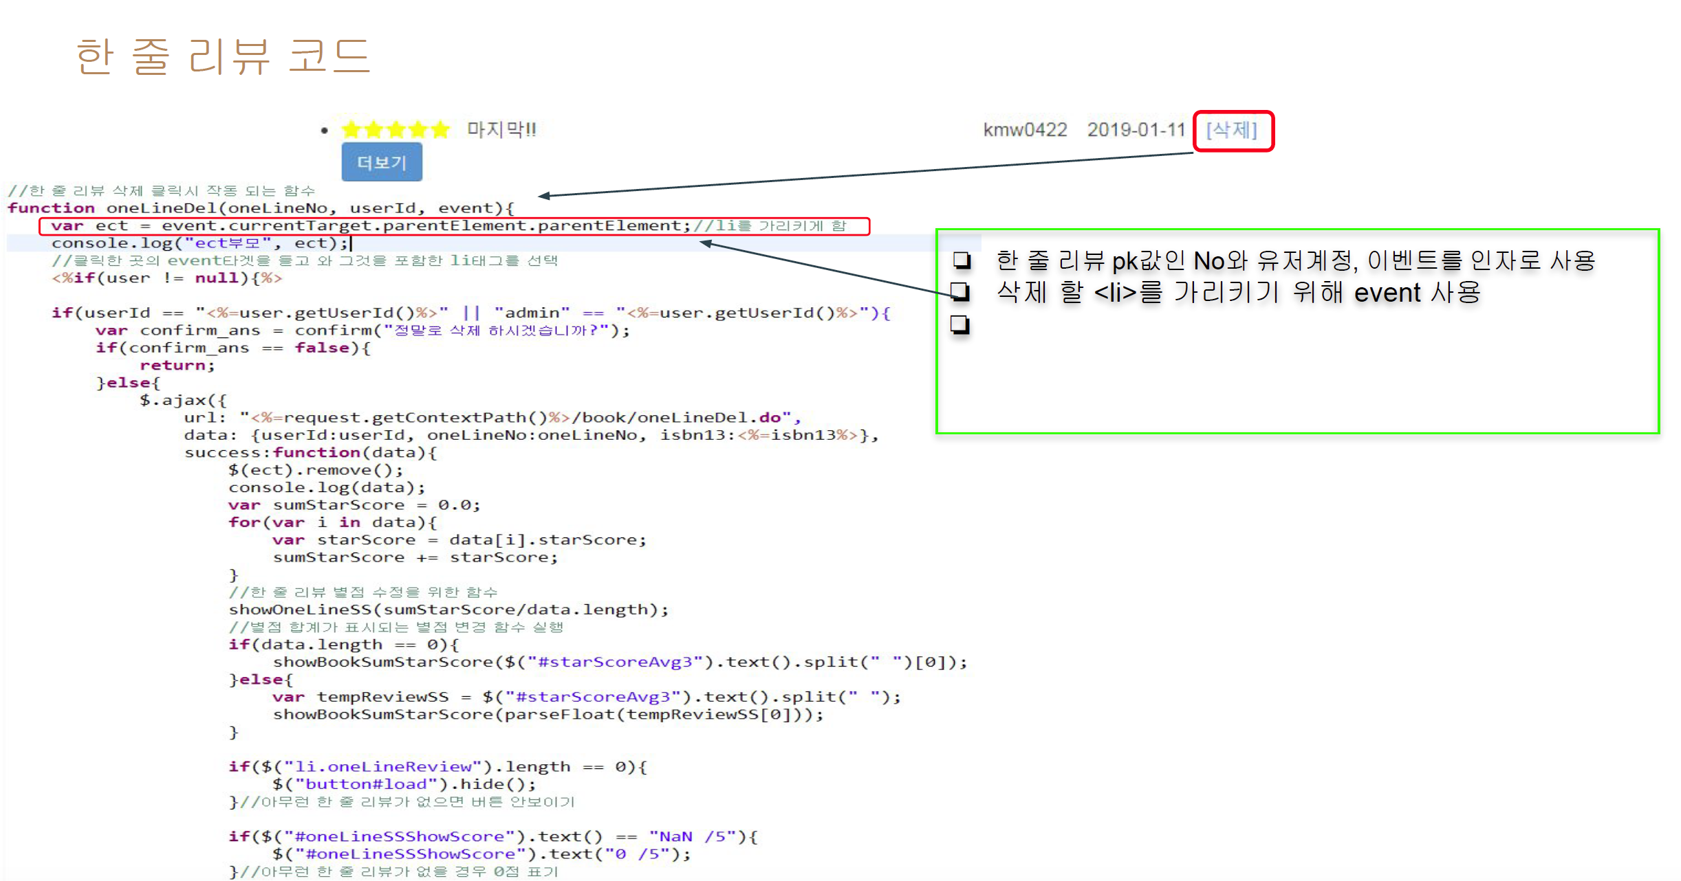Select the '한 줄 리뷰 코드' title
Image resolution: width=1681 pixels, height=881 pixels.
click(224, 58)
